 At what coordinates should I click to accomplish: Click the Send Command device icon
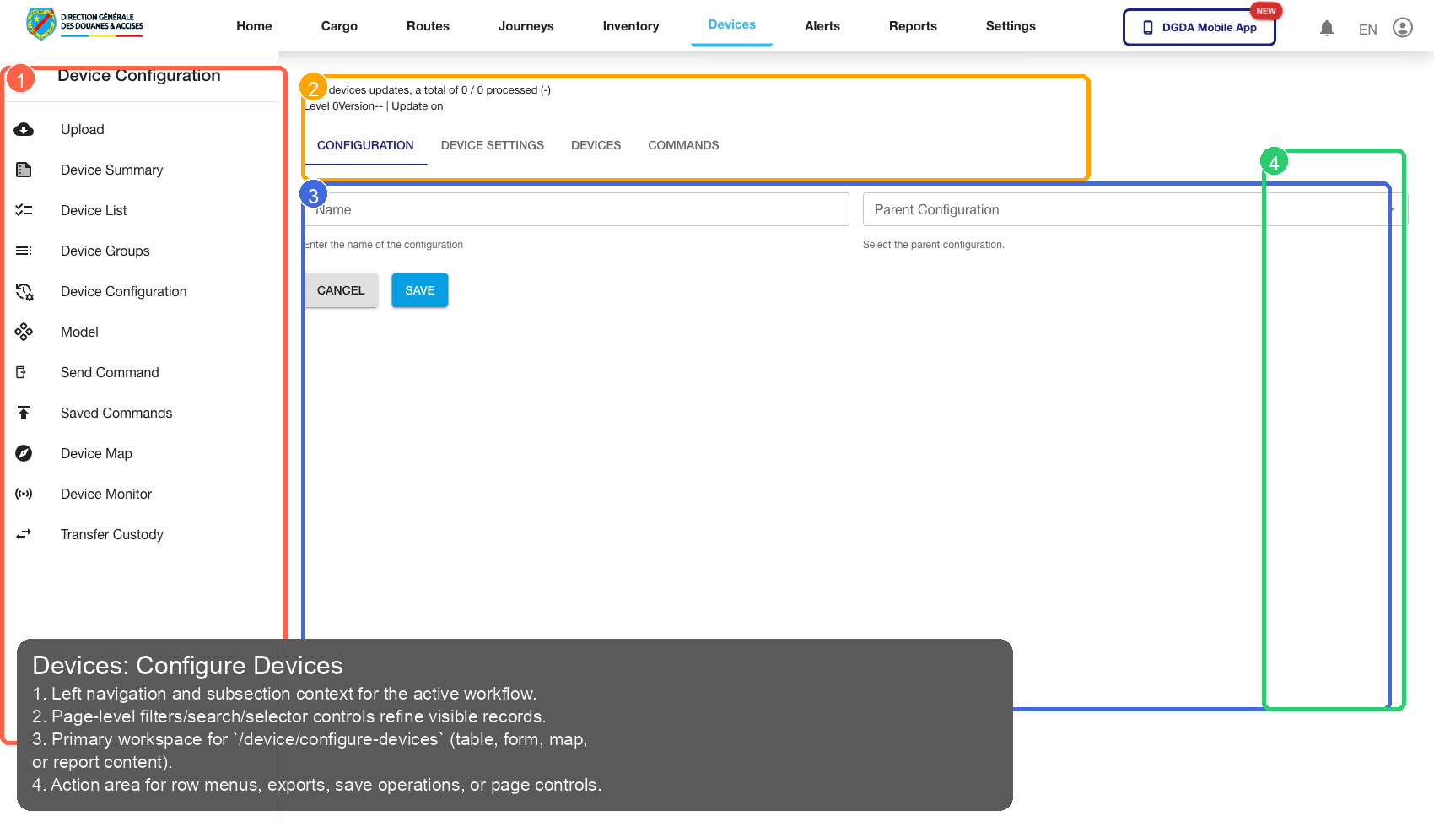(x=24, y=372)
